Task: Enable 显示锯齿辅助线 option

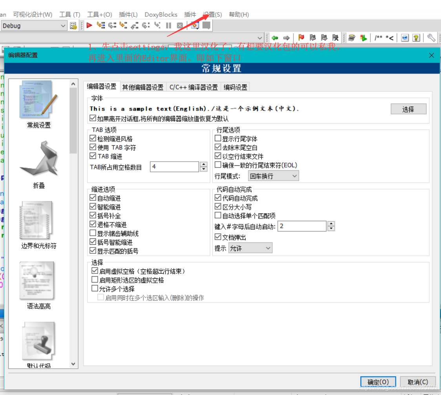Action: coord(93,233)
